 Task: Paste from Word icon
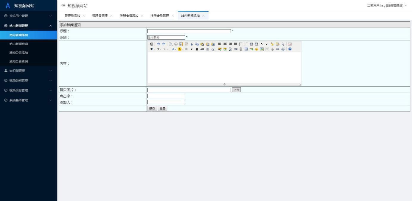(213, 44)
